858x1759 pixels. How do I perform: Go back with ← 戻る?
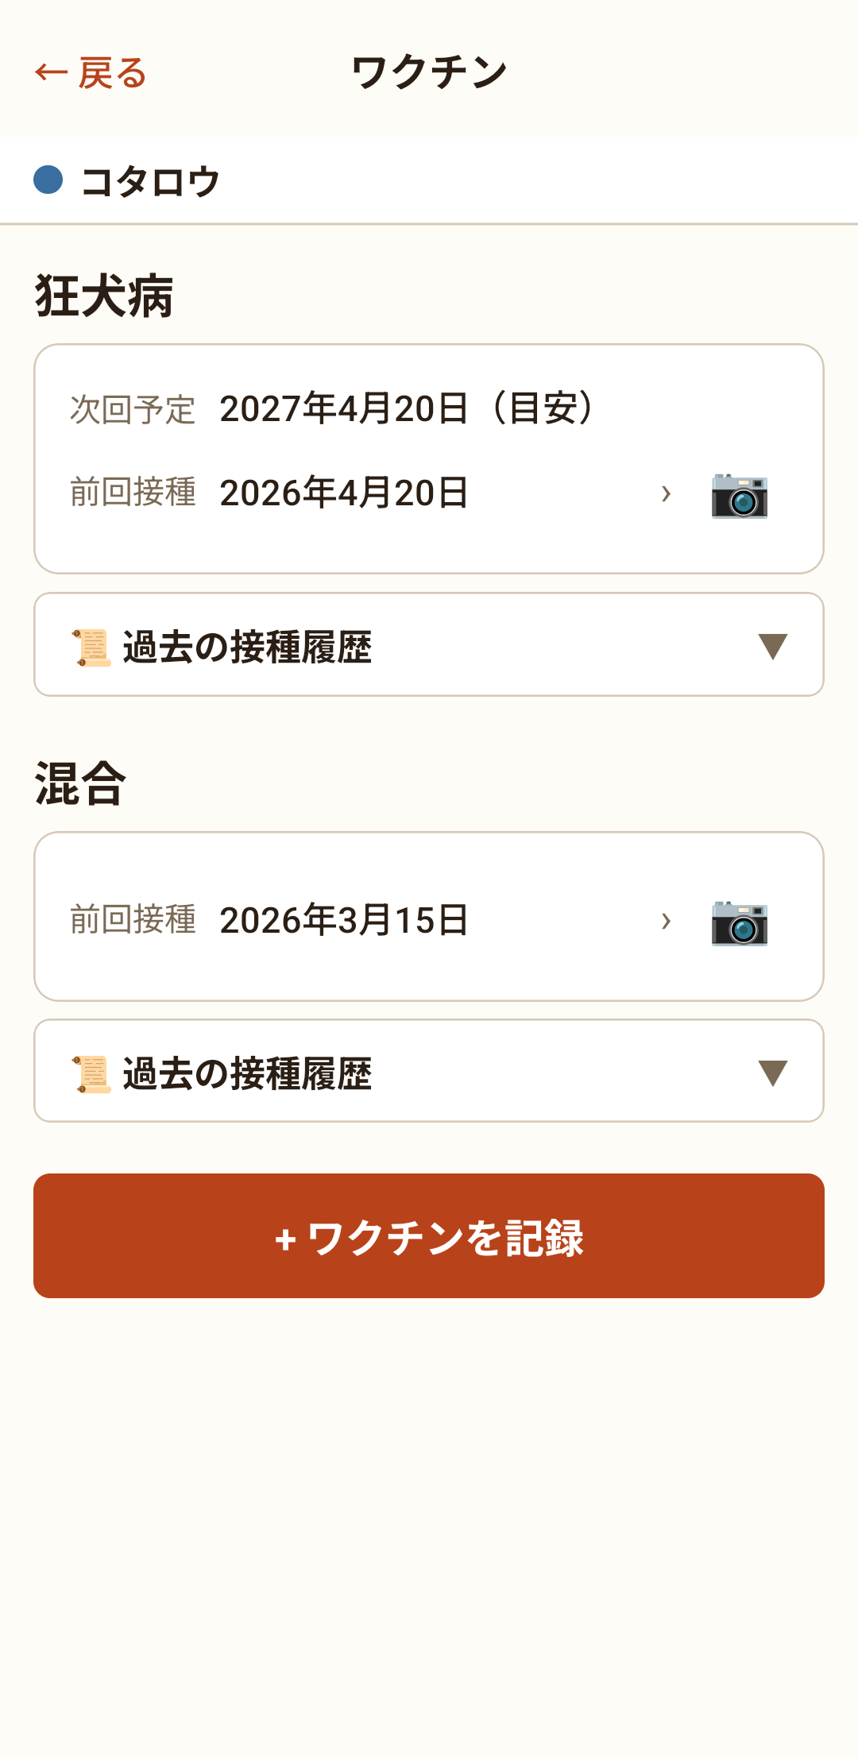click(x=91, y=73)
